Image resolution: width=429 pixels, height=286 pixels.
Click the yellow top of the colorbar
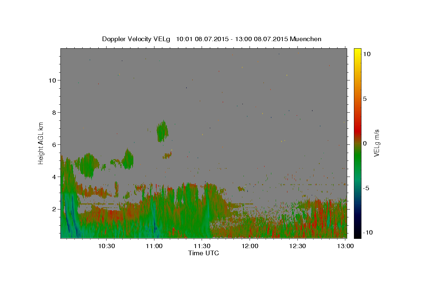tap(357, 52)
